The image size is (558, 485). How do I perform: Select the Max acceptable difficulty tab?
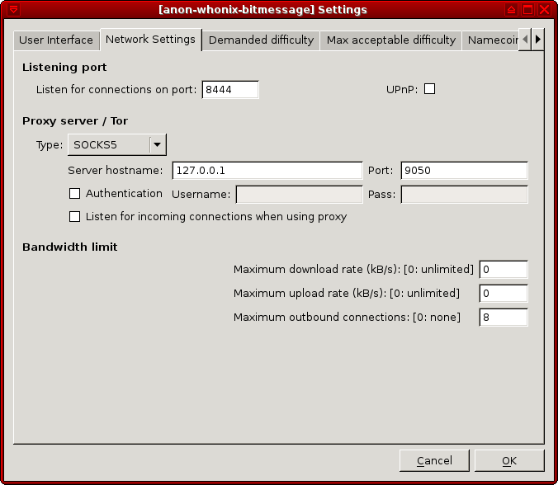pyautogui.click(x=390, y=40)
